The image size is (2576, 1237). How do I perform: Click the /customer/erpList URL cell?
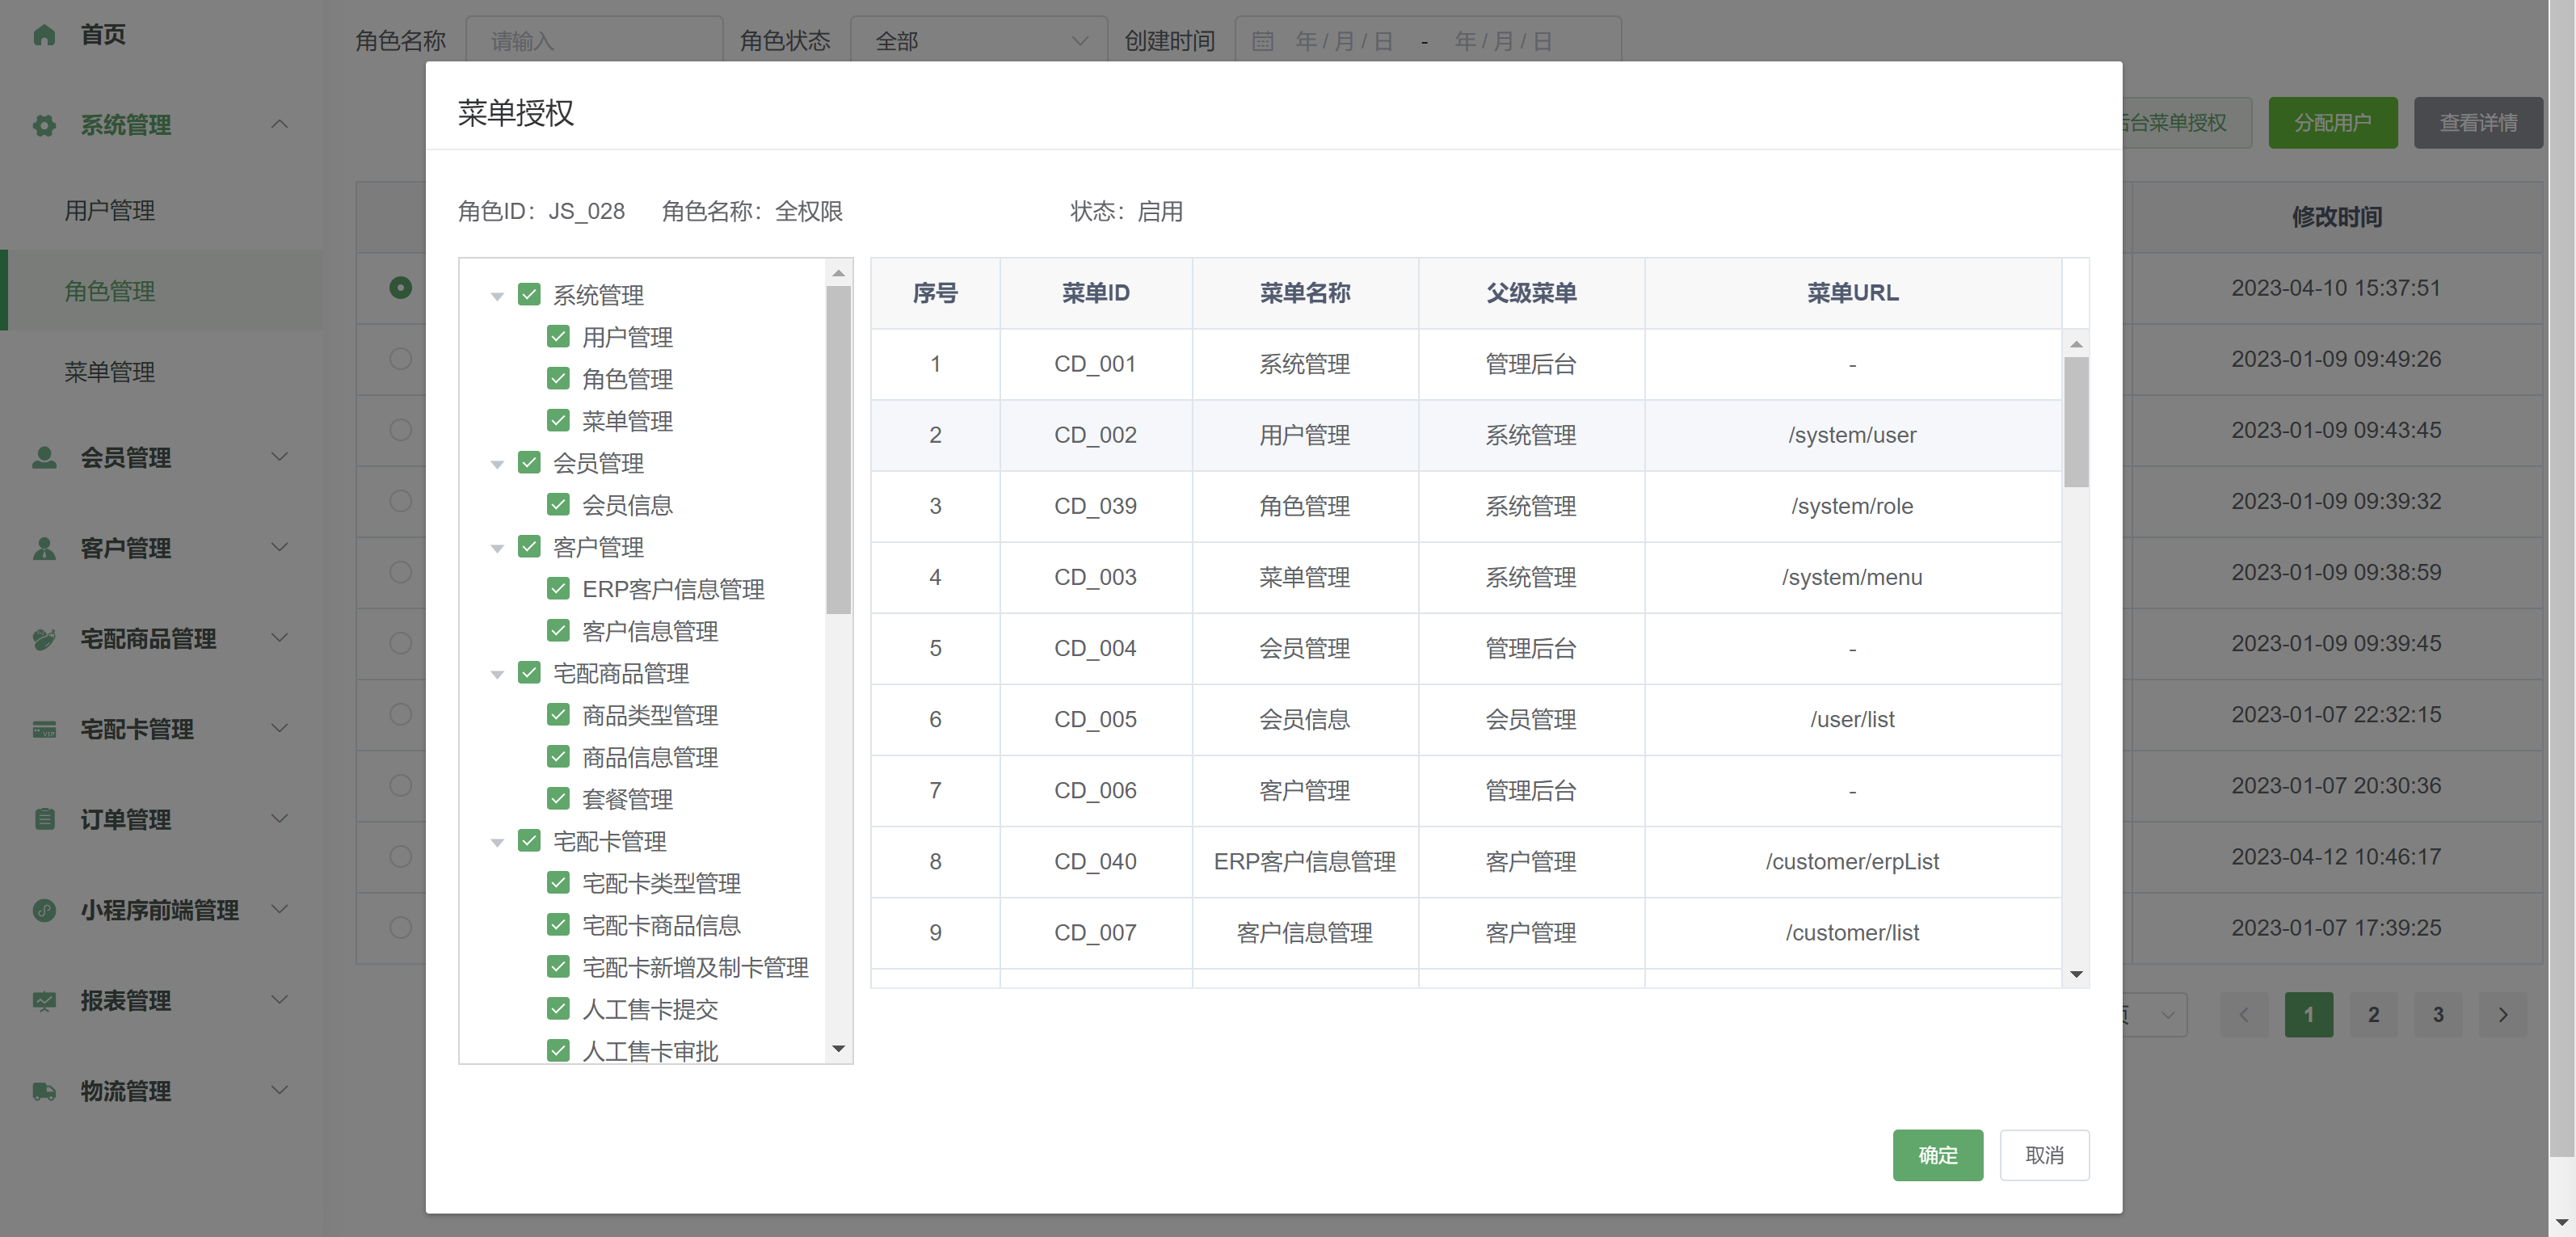pos(1852,861)
